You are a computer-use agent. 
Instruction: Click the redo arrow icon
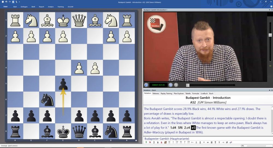pyautogui.click(x=10, y=2)
